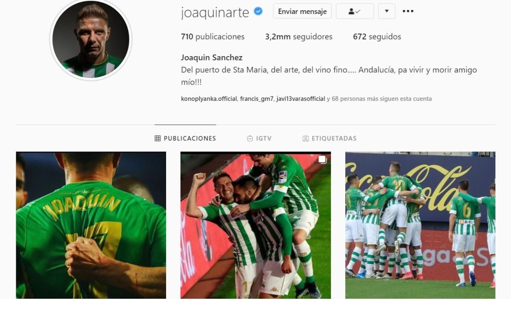511x309 pixels.
Task: Expand the suggested accounts dropdown arrow
Action: point(387,11)
